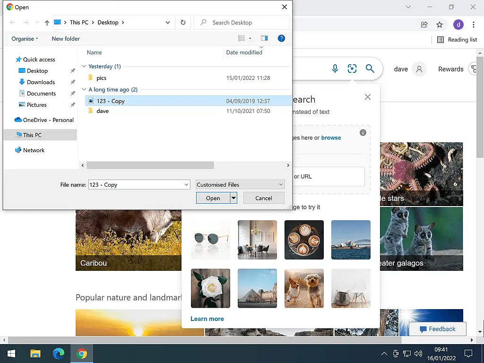Click the refresh icon in the dialog address bar

[x=183, y=22]
